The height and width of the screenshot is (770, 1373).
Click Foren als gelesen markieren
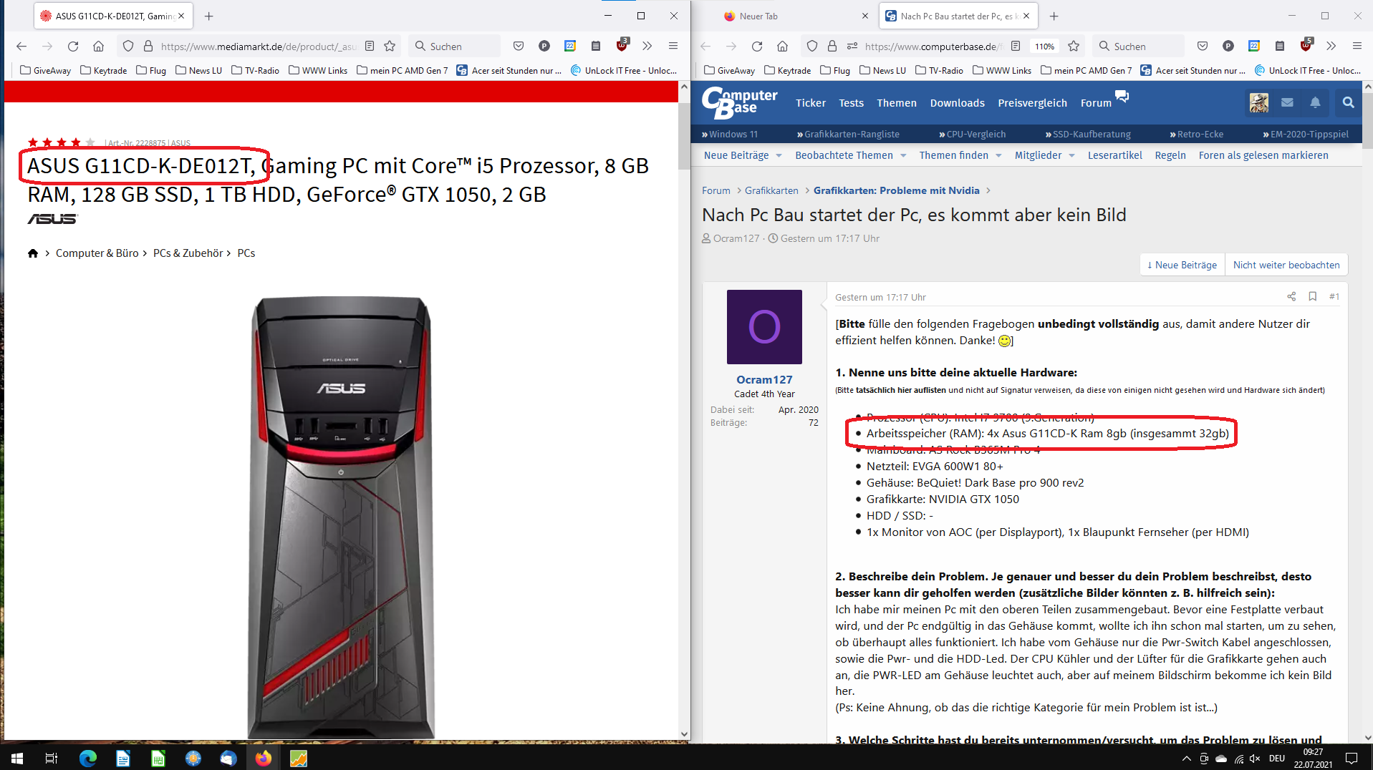[x=1263, y=156]
